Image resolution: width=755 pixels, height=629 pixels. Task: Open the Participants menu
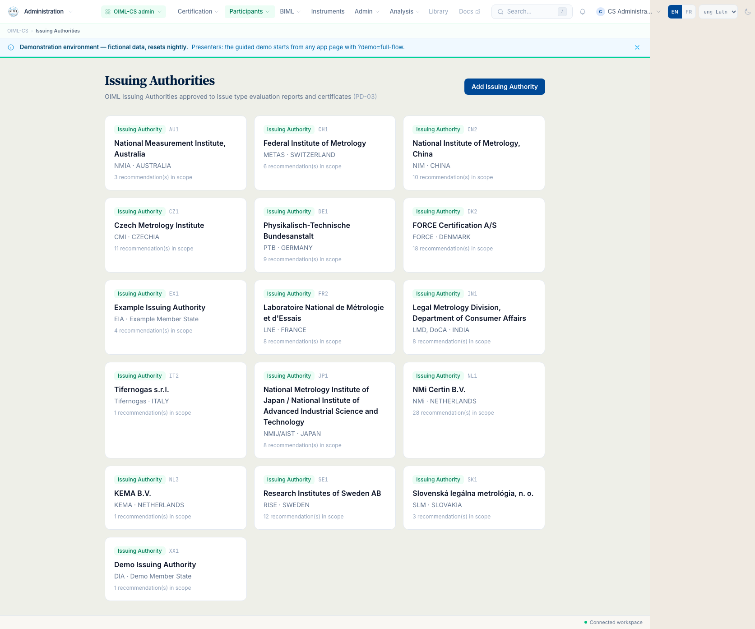coord(250,12)
